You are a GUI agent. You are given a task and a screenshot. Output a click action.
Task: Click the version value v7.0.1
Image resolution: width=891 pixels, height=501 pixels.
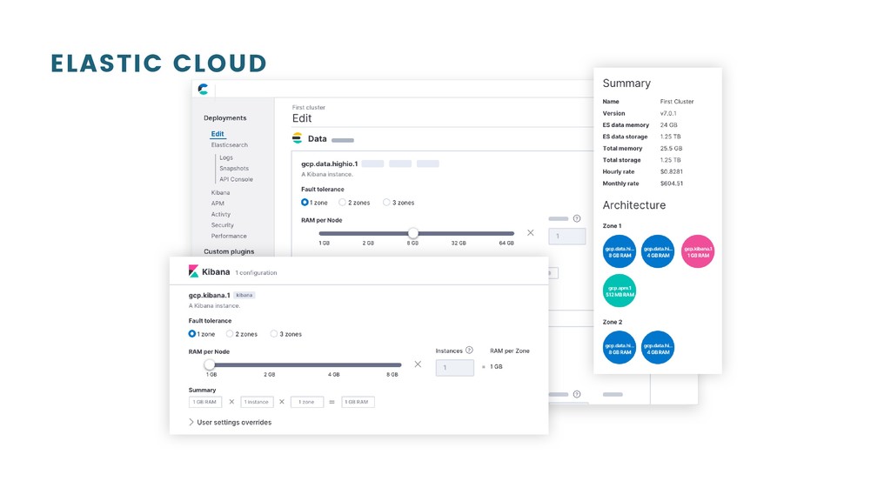[x=668, y=113]
